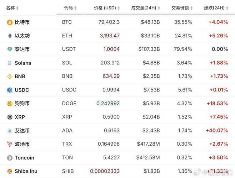This screenshot has height=178, width=235.
Task: Click the Ethereum diamond icon
Action: [10, 36]
